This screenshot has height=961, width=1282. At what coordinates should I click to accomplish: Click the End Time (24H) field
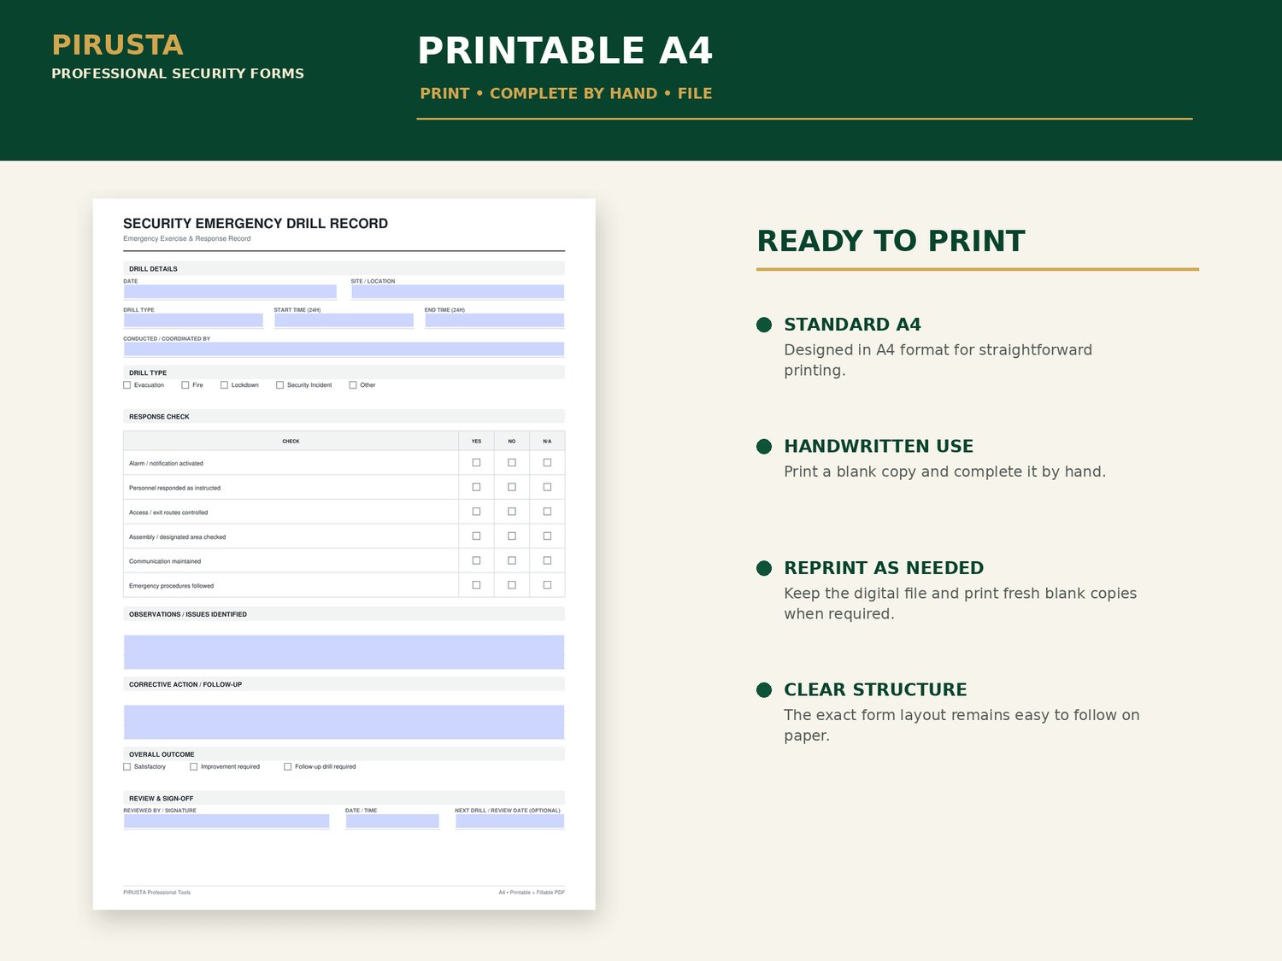coord(494,320)
